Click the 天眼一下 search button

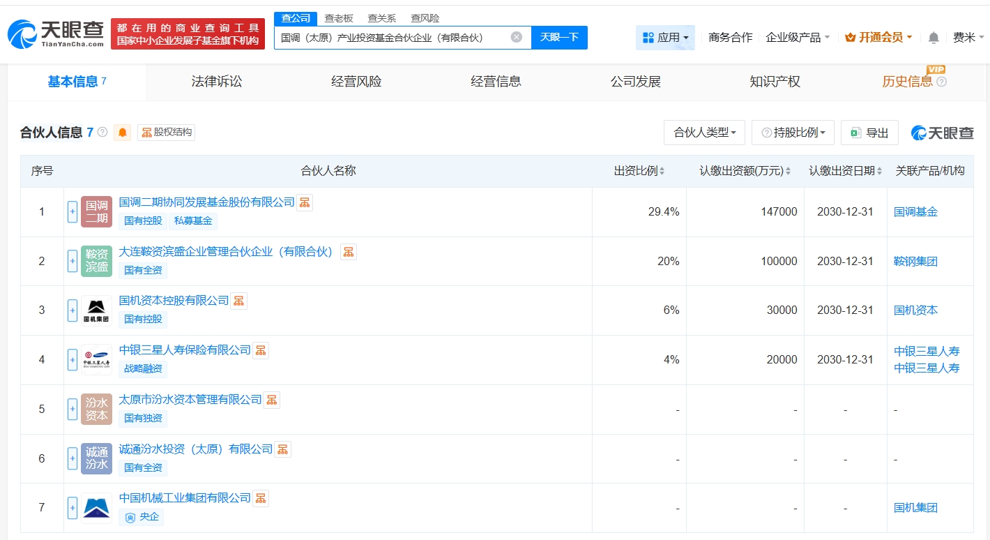click(559, 38)
